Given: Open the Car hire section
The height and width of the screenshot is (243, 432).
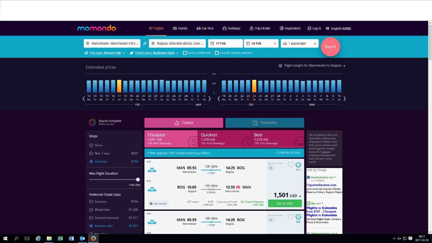Looking at the screenshot, I should pos(205,28).
